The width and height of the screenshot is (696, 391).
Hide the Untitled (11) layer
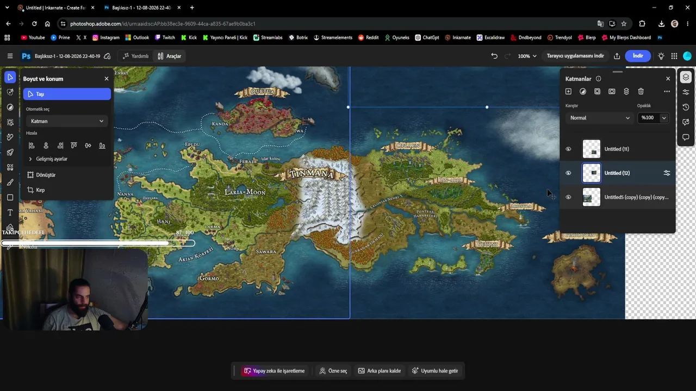[x=568, y=149]
